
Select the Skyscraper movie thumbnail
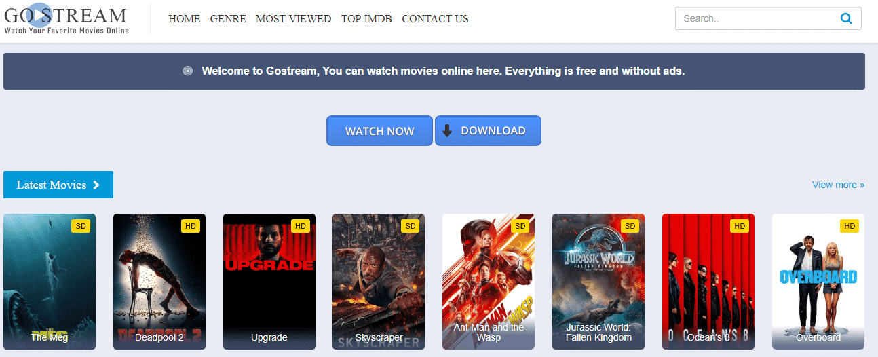[379, 282]
